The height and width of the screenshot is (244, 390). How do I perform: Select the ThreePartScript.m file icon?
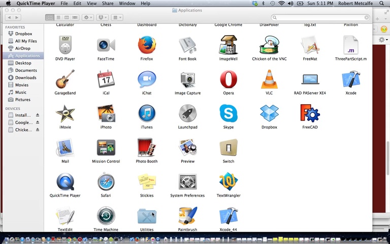coord(351,45)
